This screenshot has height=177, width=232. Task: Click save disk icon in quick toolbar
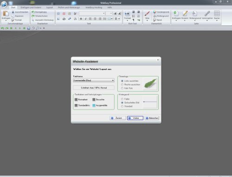29,28
